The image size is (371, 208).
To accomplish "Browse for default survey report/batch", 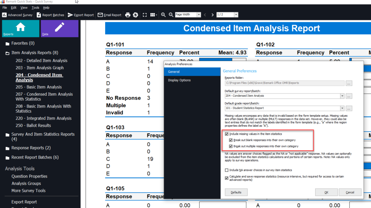I will (x=349, y=96).
